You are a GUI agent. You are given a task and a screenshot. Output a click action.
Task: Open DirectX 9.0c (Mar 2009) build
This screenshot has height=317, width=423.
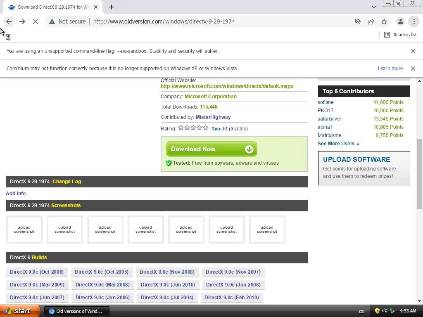pos(37,285)
